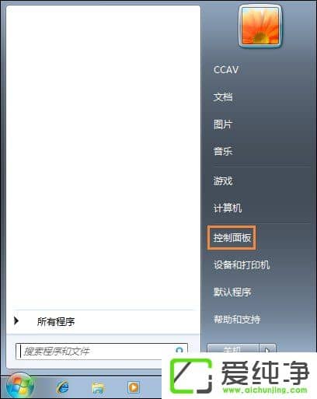The height and width of the screenshot is (399, 317).
Task: Select 图片 in the Start menu
Action: coord(223,124)
